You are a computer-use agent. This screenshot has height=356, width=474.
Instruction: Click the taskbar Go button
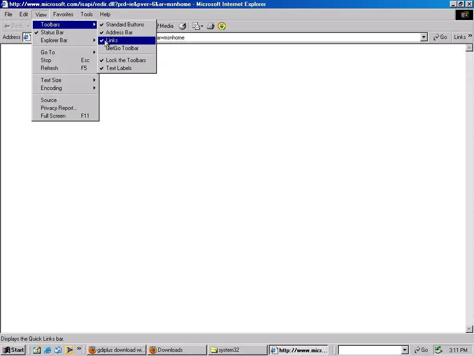click(421, 350)
